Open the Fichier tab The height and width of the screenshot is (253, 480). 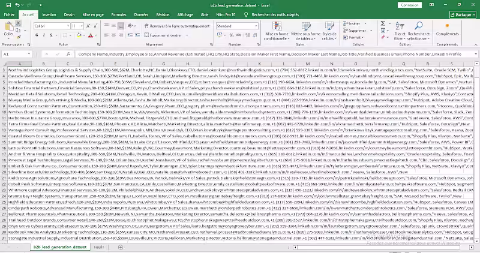click(9, 14)
